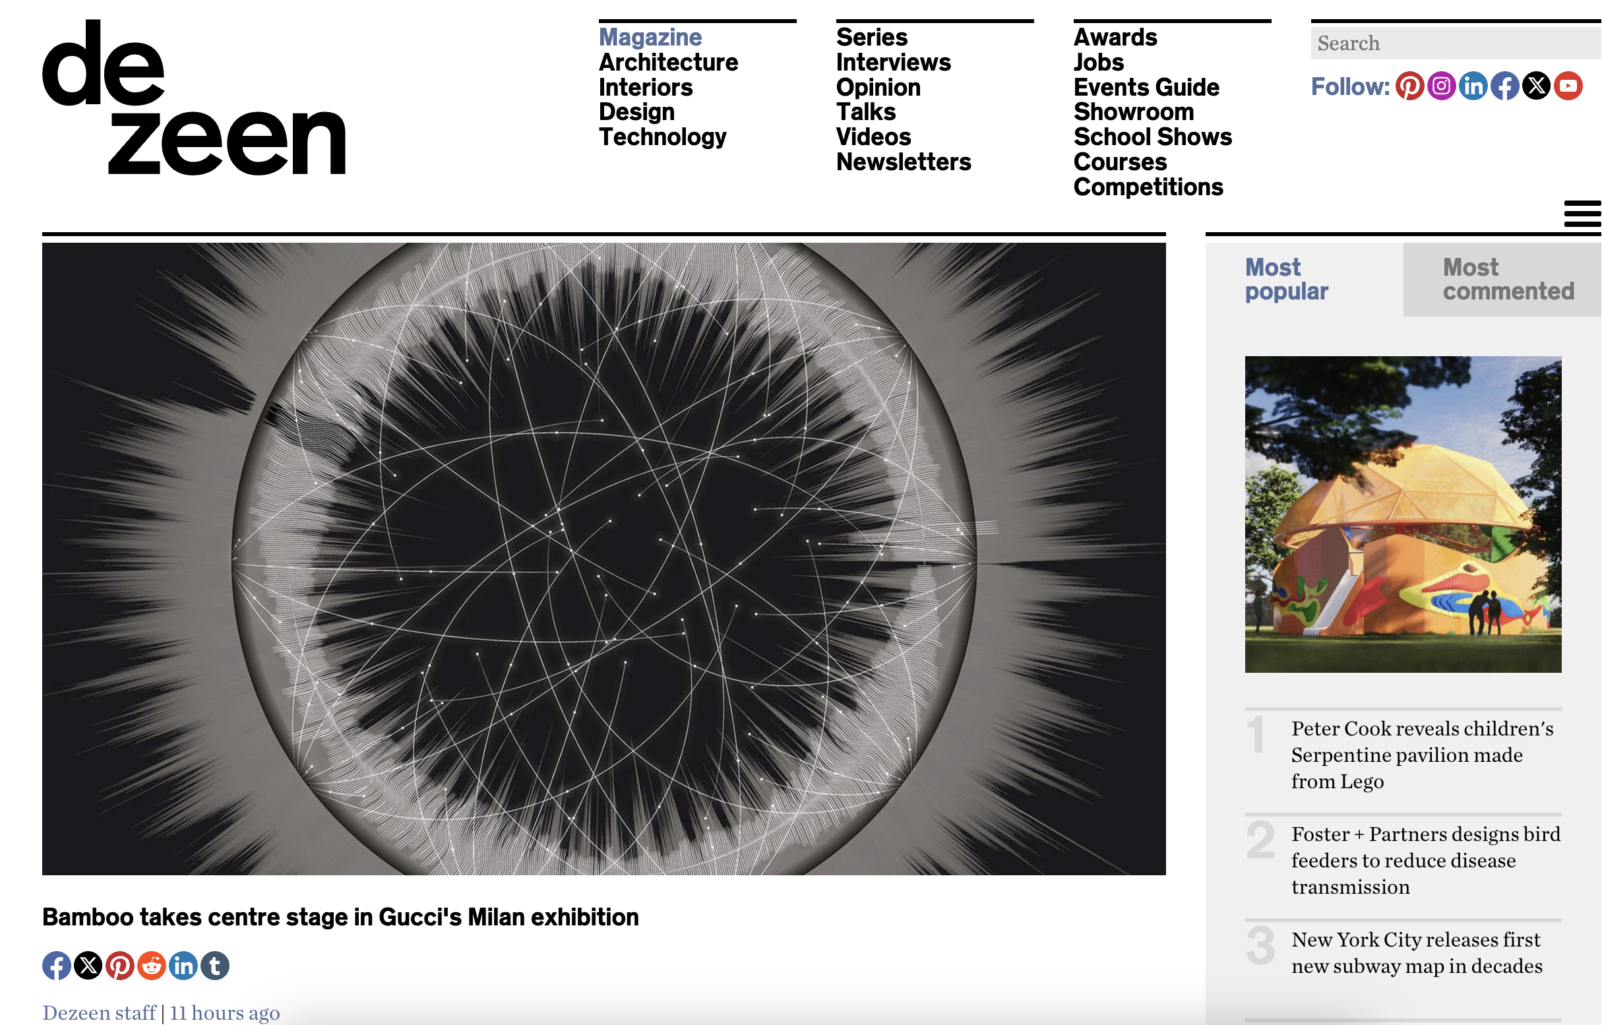Open Dezeen's YouTube channel from Follow row

(1568, 86)
